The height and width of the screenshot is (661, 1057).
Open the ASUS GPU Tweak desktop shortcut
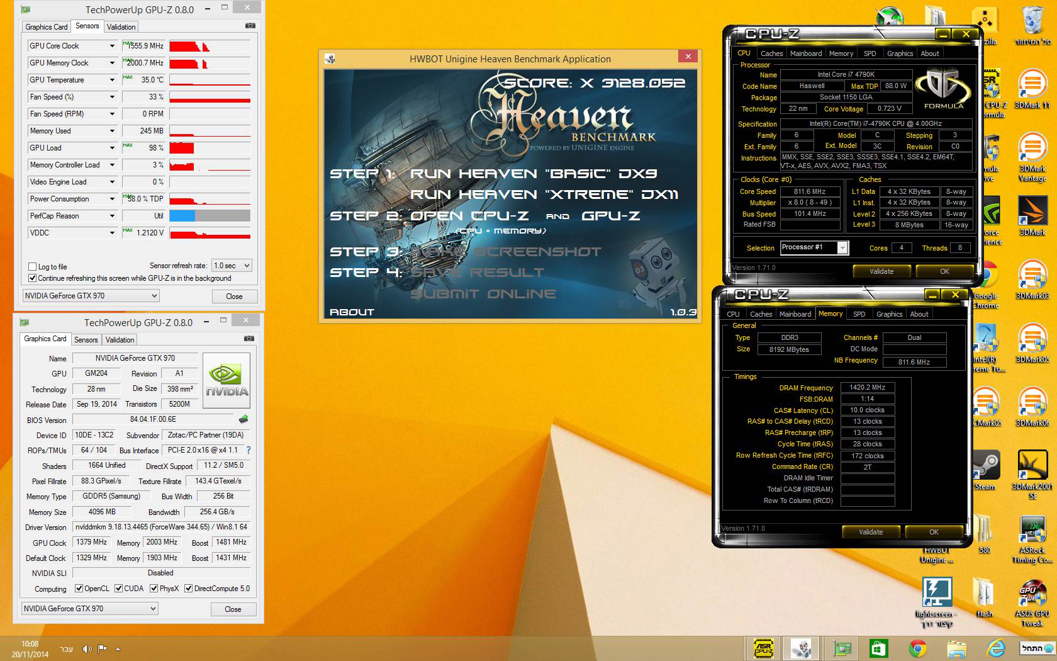1032,603
